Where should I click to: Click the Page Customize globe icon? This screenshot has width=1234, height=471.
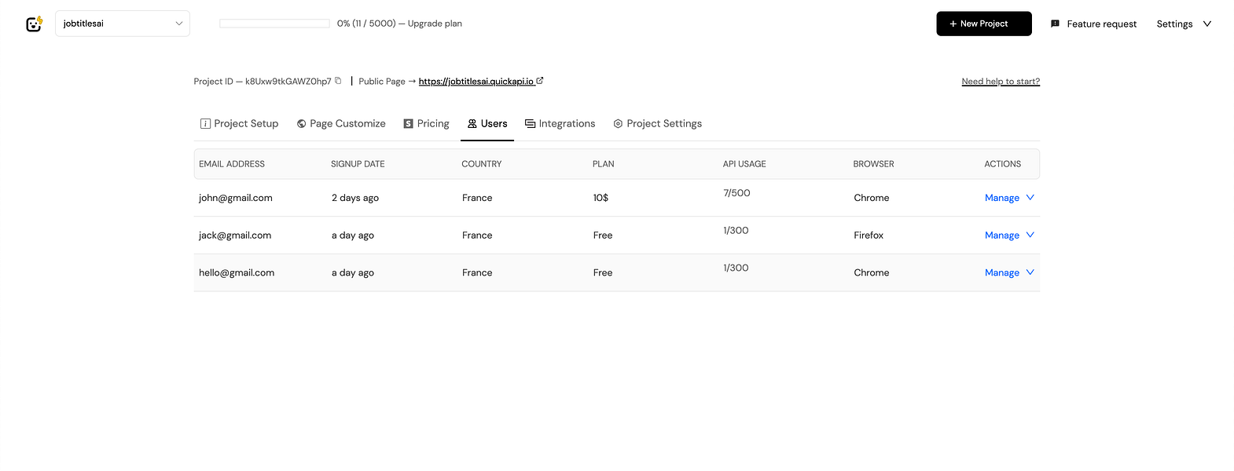coord(301,123)
